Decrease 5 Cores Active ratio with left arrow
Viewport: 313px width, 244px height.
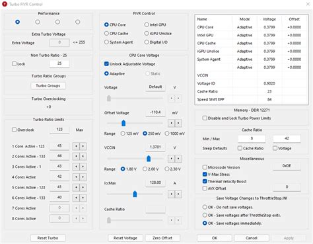tap(76, 187)
